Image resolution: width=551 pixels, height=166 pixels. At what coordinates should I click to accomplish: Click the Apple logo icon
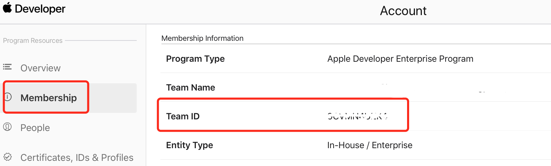[7, 8]
